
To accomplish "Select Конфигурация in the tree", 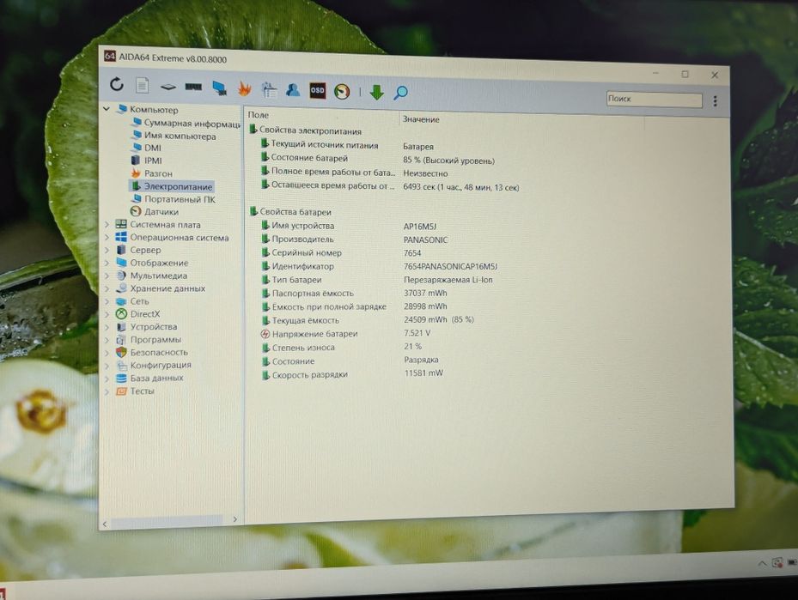I will coord(154,365).
